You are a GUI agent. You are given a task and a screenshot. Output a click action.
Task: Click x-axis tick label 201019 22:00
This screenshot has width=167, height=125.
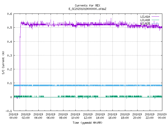(150, 116)
